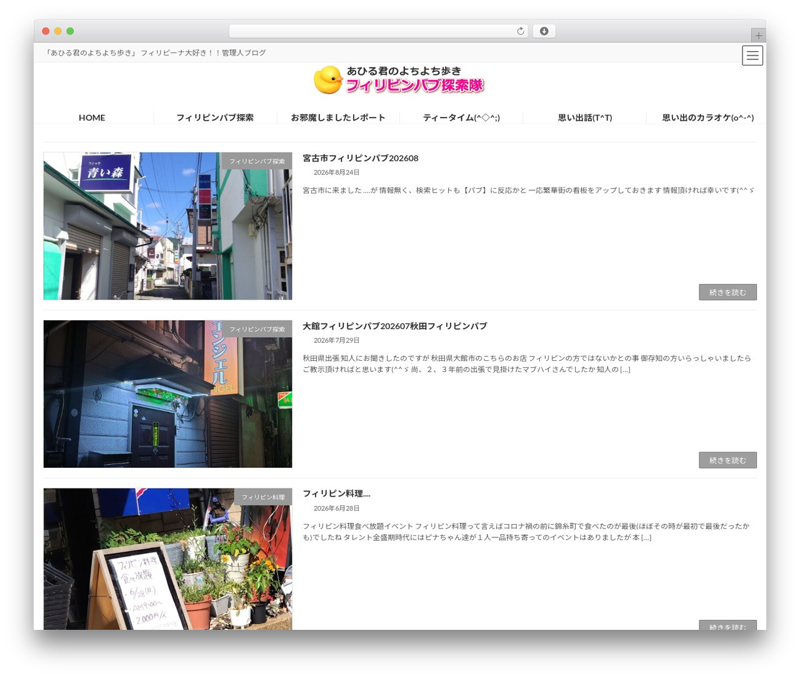Image resolution: width=800 pixels, height=678 pixels.
Task: Open 思い出話(T^T) menu item
Action: click(x=585, y=118)
